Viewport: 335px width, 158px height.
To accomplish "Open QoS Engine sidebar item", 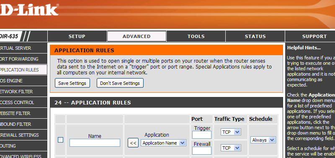I will (x=23, y=81).
